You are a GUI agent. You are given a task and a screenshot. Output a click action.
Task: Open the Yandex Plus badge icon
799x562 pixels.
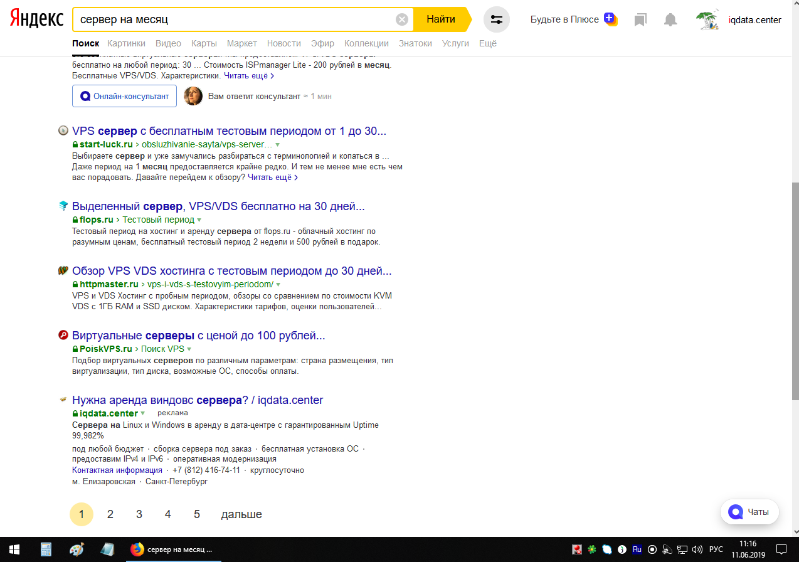point(610,19)
